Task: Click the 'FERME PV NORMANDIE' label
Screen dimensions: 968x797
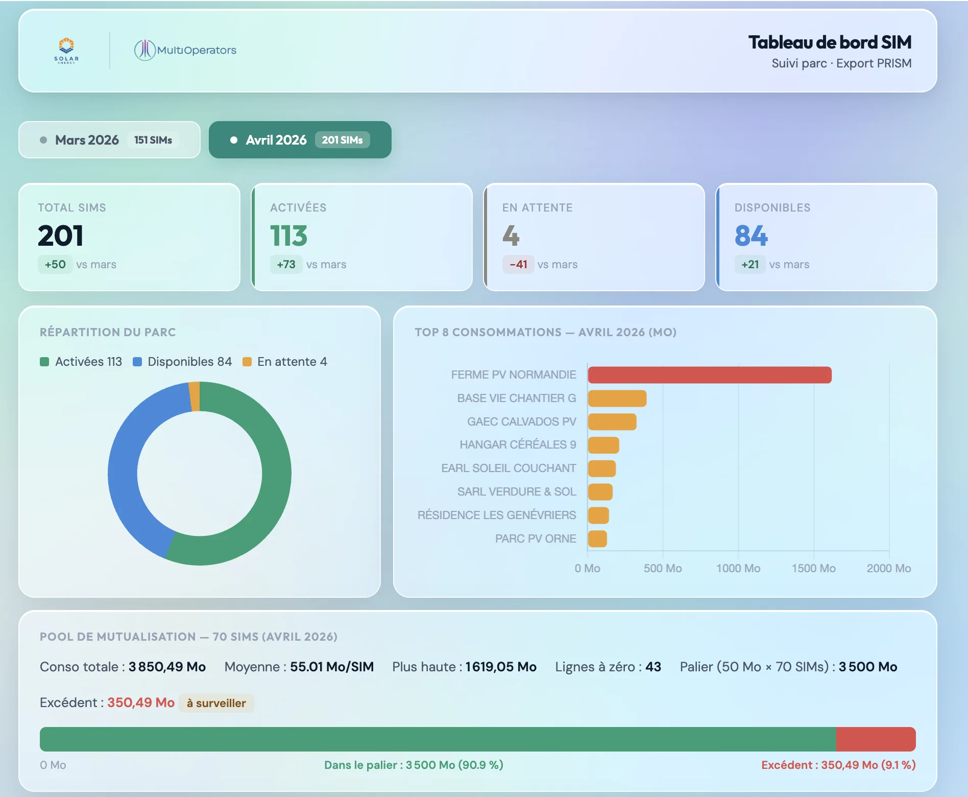Action: point(514,375)
